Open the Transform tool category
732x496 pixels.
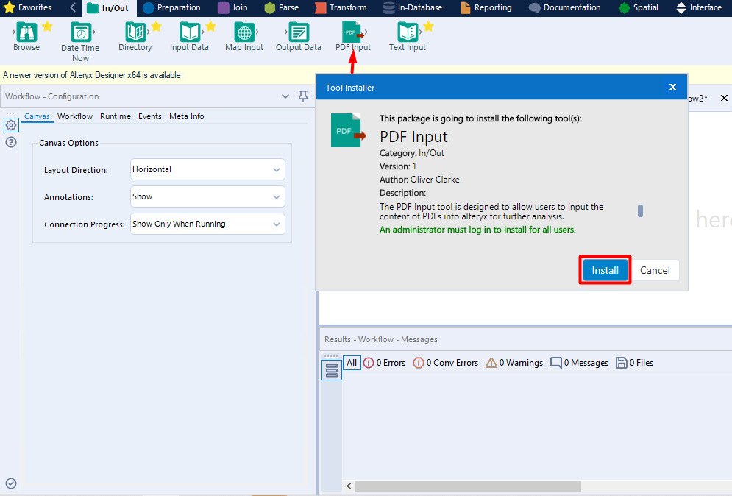pyautogui.click(x=341, y=7)
